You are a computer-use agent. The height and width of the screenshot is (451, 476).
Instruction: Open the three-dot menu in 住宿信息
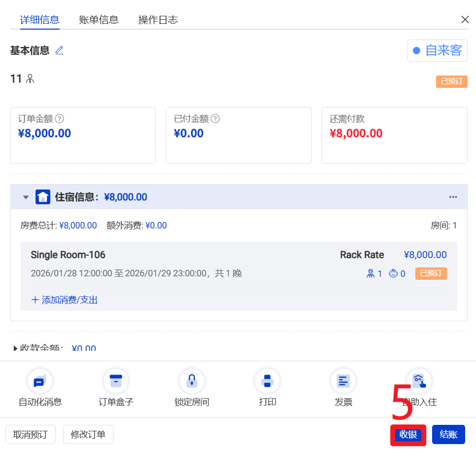(453, 197)
